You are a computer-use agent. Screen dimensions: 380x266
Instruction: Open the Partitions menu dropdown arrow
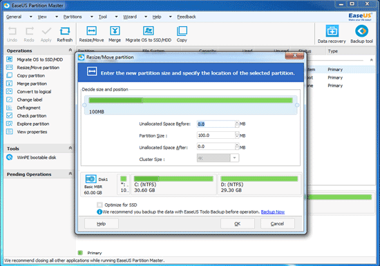pos(92,17)
